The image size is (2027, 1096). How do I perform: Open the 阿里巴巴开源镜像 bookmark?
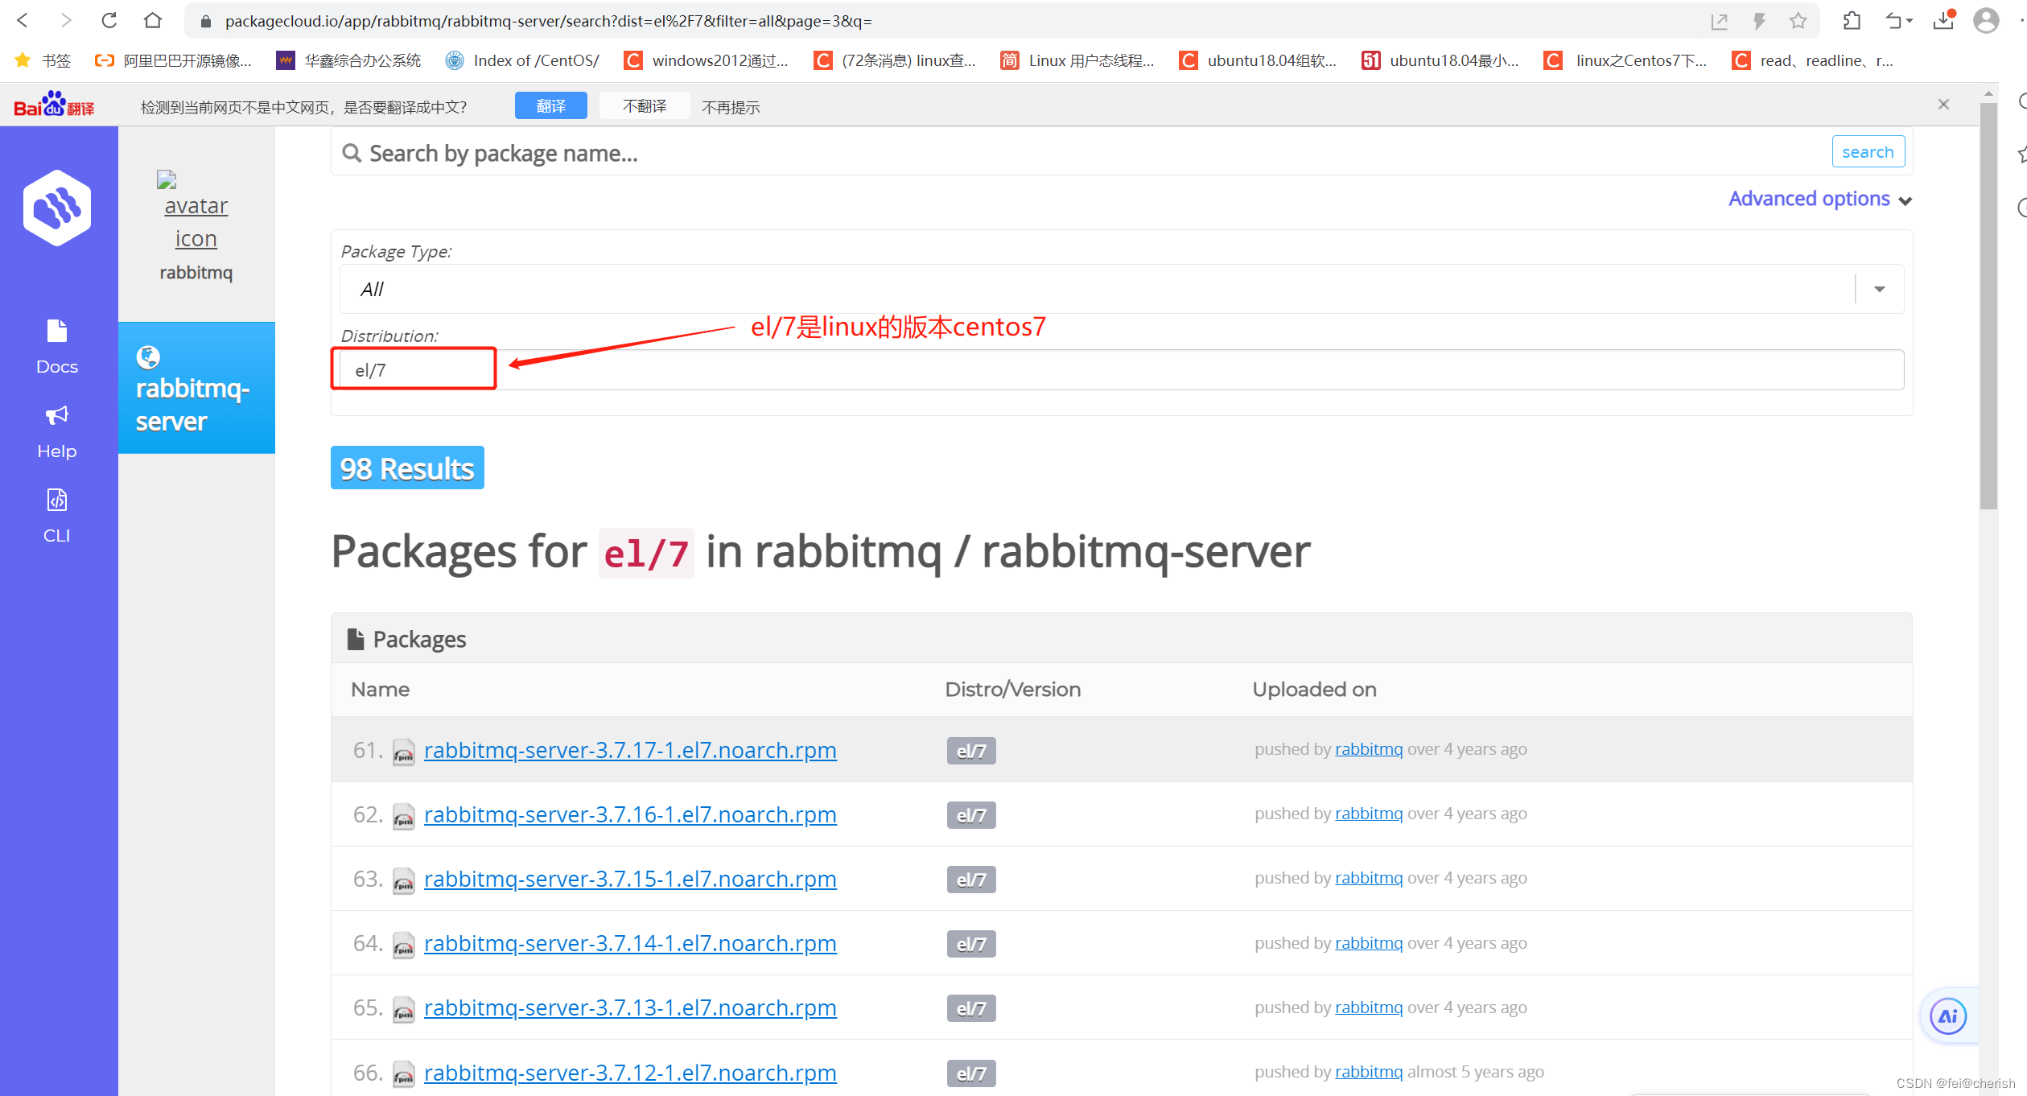173,60
